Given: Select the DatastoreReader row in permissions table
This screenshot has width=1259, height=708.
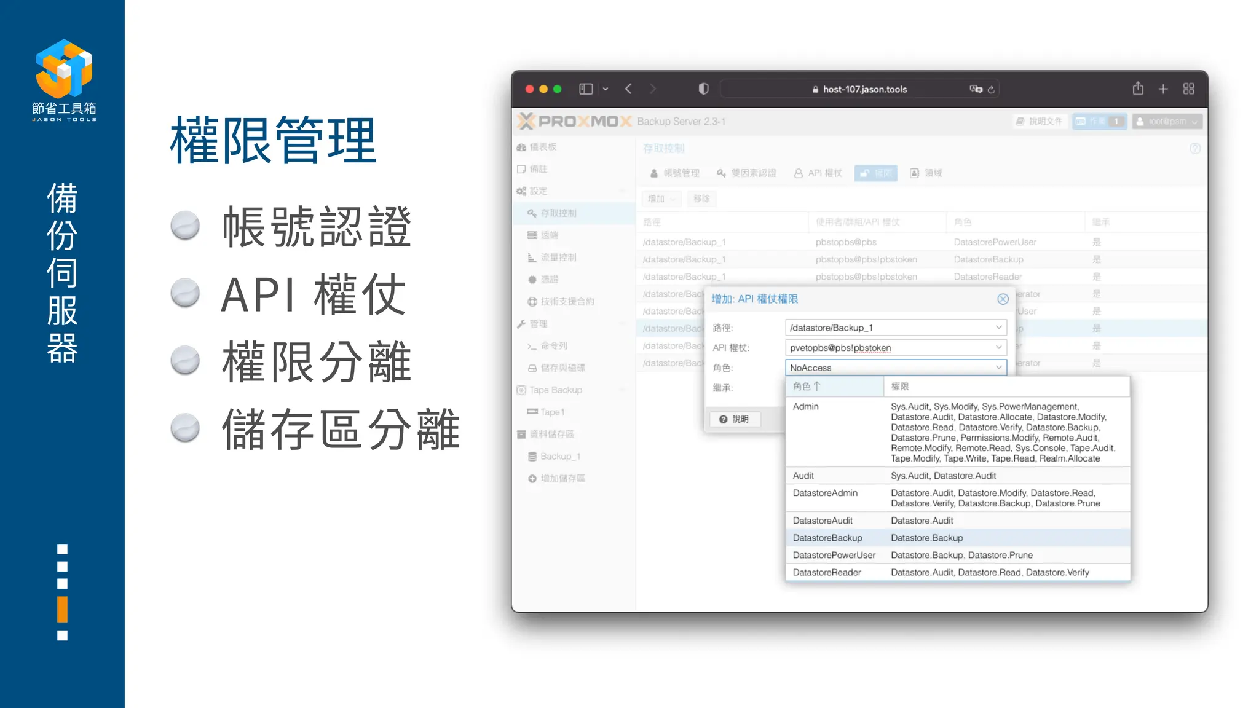Looking at the screenshot, I should [x=921, y=277].
